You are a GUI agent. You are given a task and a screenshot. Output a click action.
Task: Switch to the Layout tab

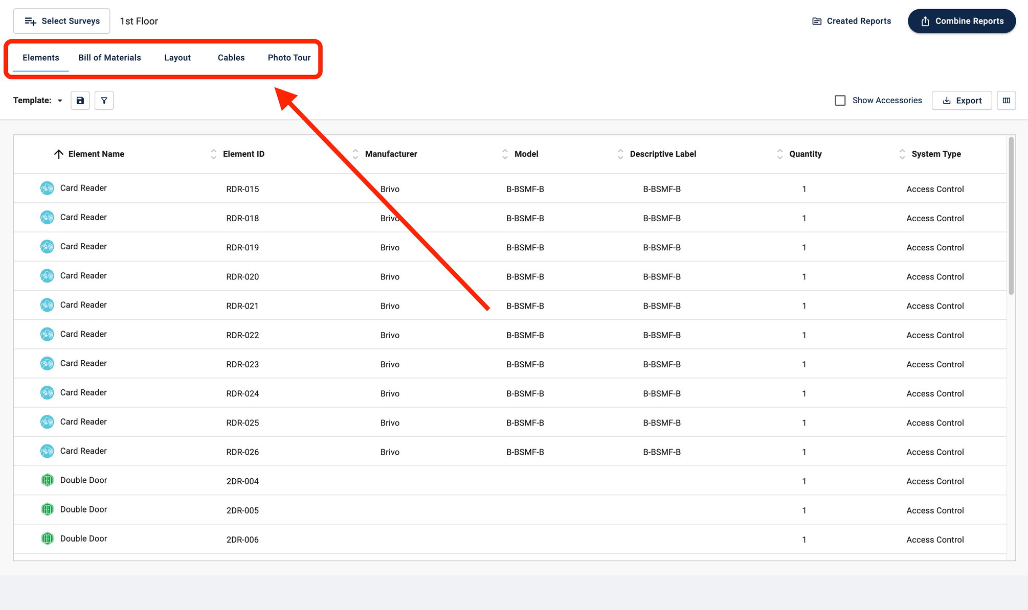click(177, 58)
